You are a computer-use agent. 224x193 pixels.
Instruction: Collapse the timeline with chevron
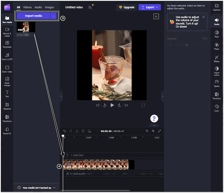click(154, 125)
